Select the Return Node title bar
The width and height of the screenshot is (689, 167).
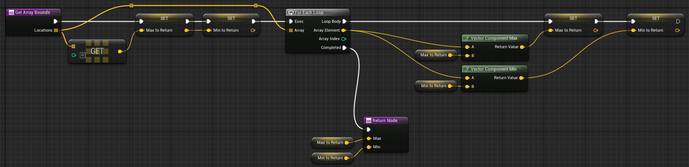point(385,121)
